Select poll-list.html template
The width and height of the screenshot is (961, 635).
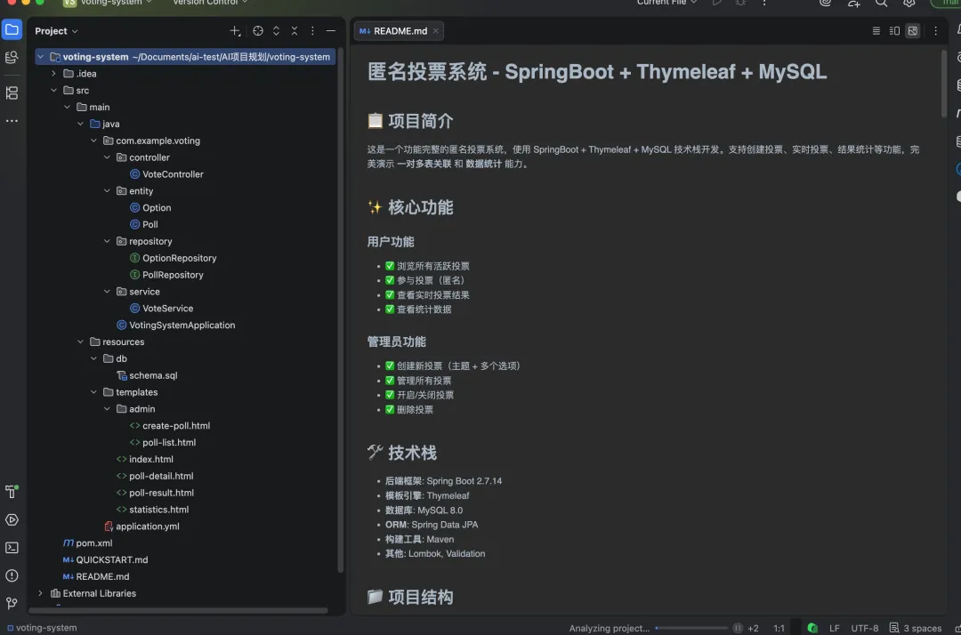pos(163,442)
